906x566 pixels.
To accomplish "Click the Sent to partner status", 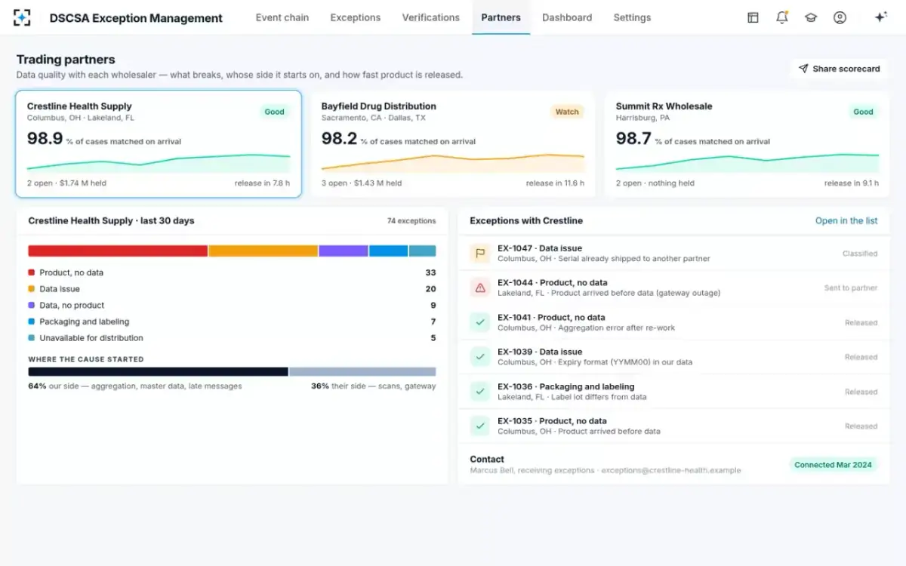I will click(x=851, y=288).
